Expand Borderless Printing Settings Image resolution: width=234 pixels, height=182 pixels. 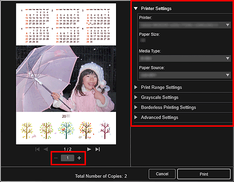tap(136, 107)
